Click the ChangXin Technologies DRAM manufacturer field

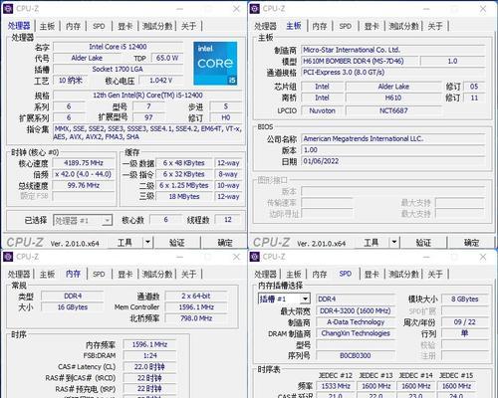pos(356,333)
